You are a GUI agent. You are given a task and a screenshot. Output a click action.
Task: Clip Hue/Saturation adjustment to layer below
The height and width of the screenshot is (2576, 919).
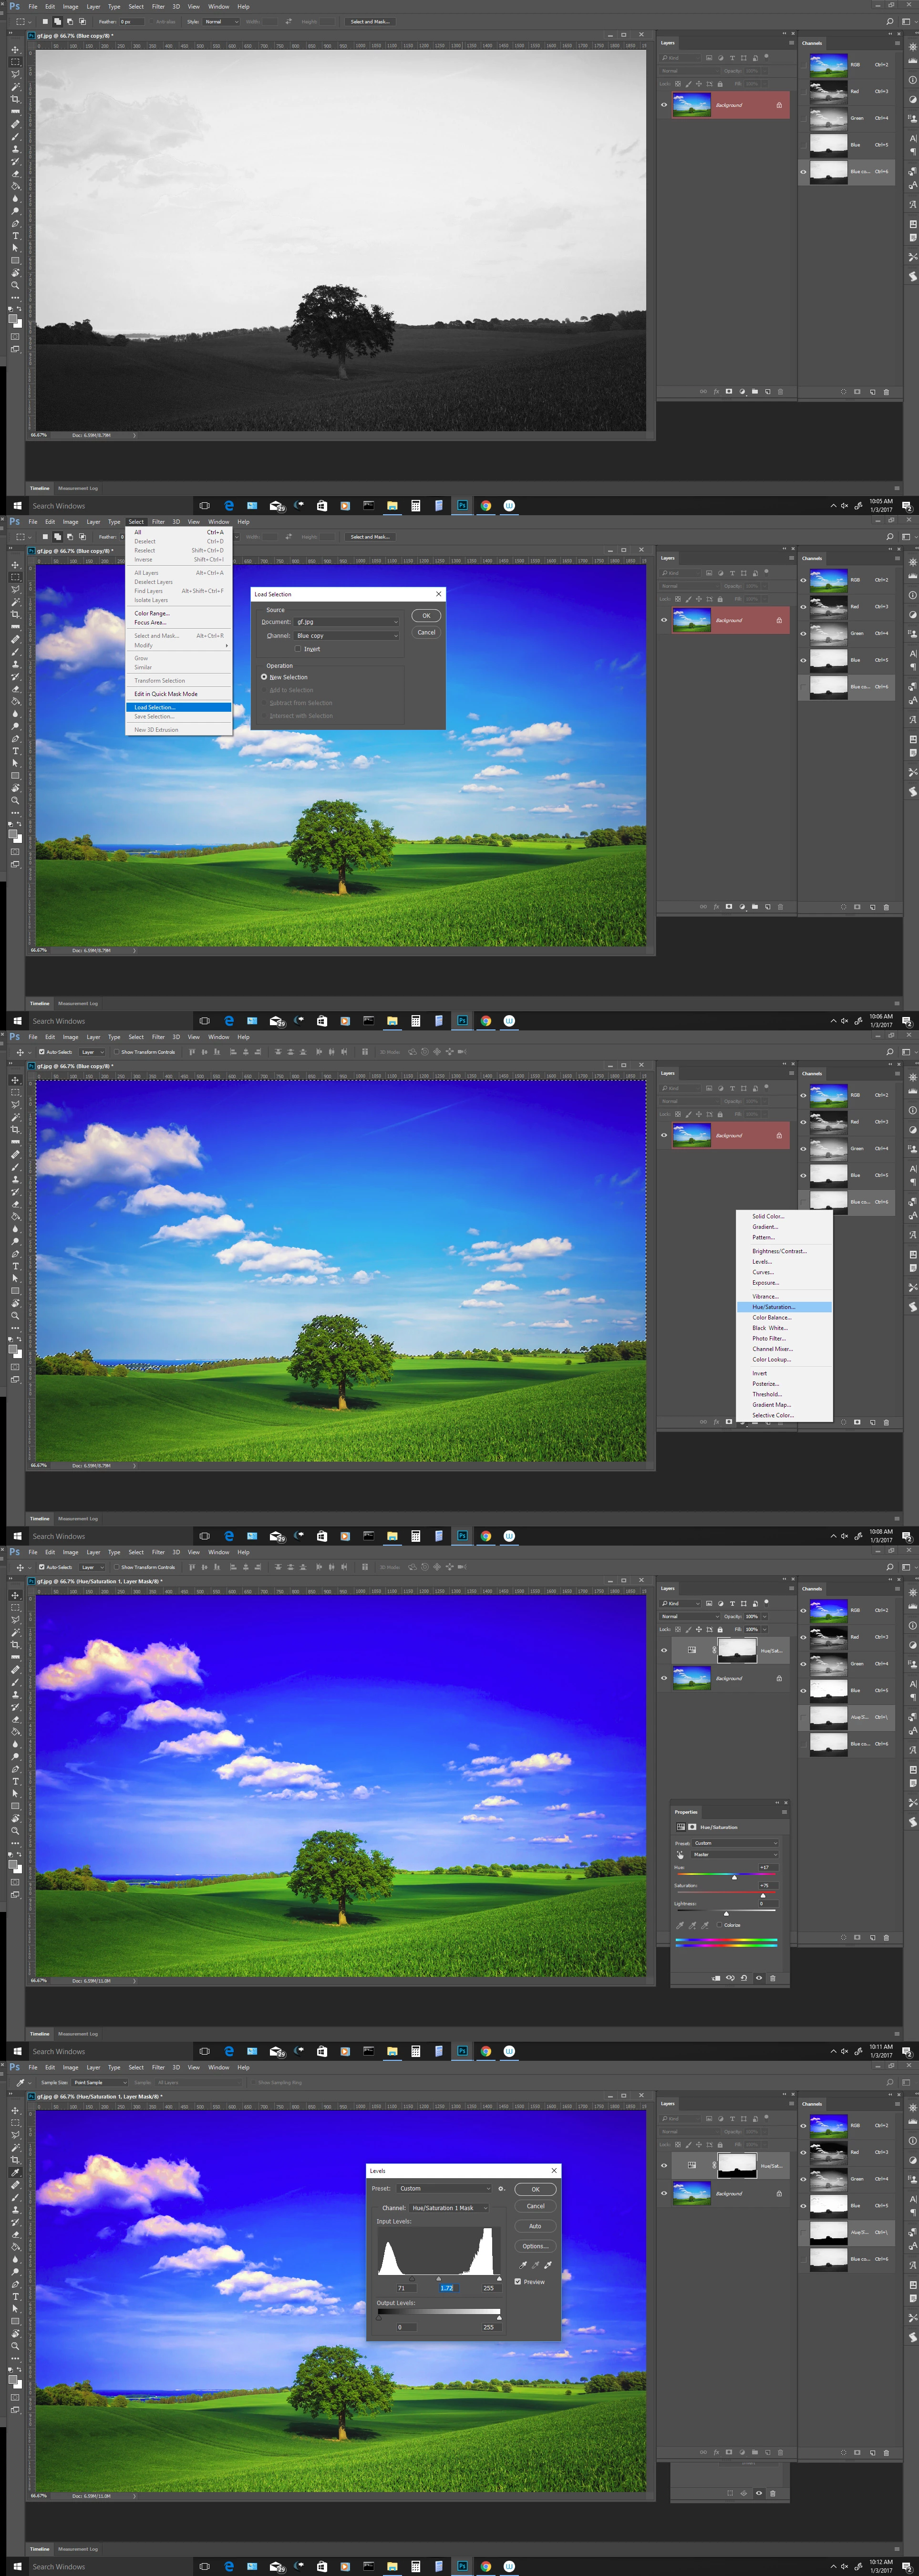pyautogui.click(x=716, y=1978)
